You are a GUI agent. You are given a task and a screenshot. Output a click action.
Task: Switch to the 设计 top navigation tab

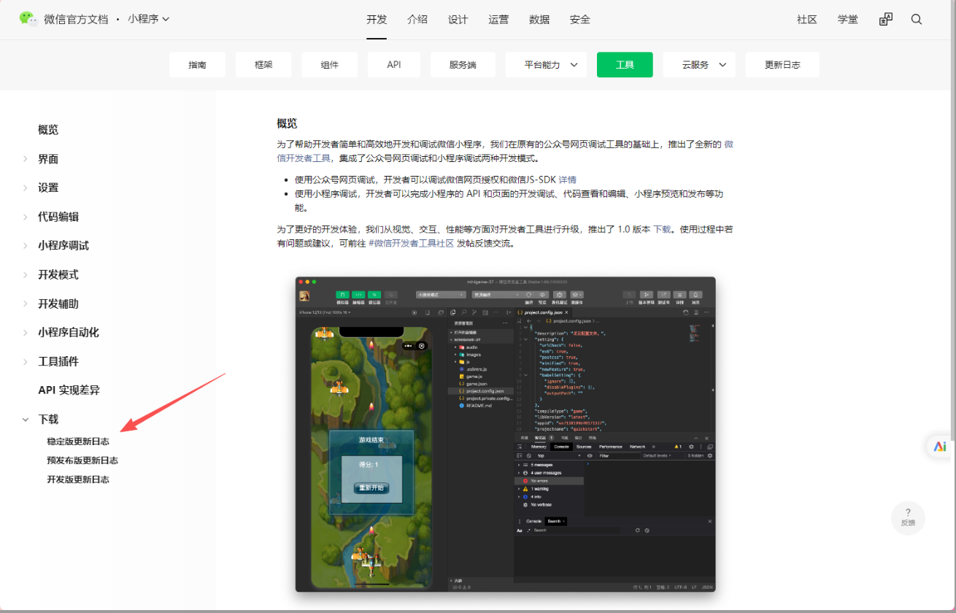(x=458, y=20)
